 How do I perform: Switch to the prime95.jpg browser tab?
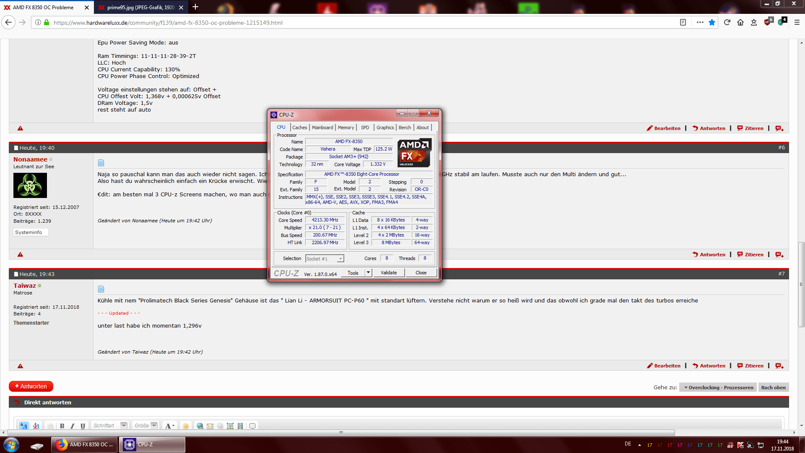pos(140,7)
